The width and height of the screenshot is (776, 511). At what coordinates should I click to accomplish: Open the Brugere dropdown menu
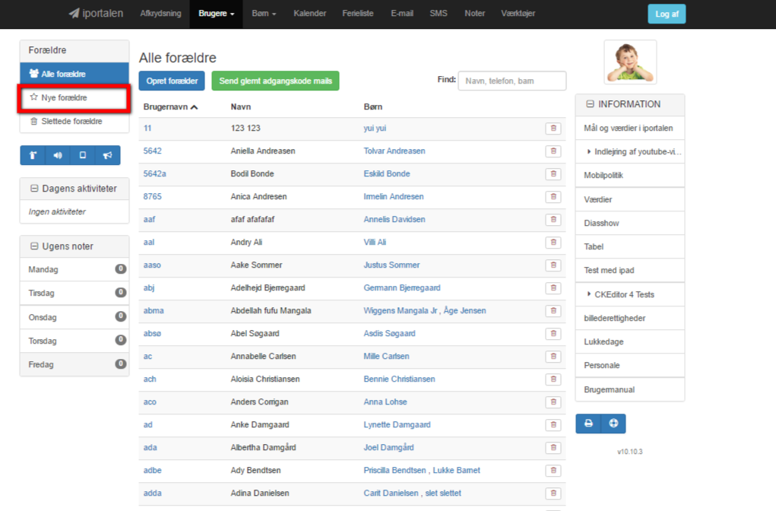[217, 14]
